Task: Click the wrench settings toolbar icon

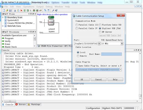Action: pyautogui.click(x=53, y=10)
